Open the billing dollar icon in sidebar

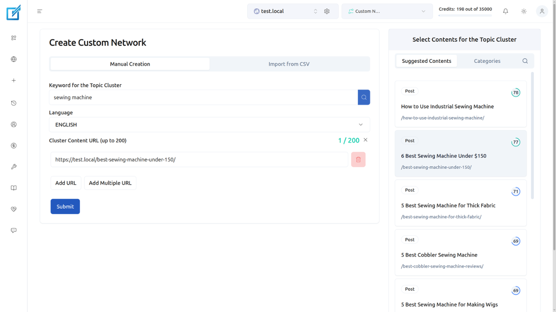tap(13, 146)
